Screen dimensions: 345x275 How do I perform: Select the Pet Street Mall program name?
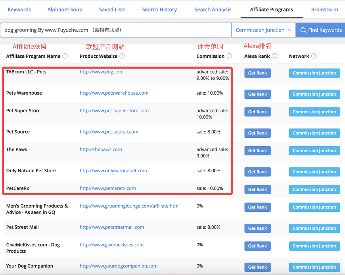[x=22, y=227]
